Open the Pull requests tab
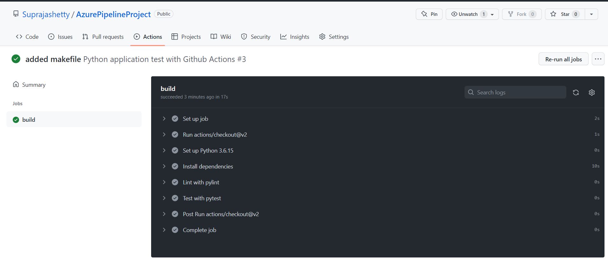 click(x=103, y=37)
